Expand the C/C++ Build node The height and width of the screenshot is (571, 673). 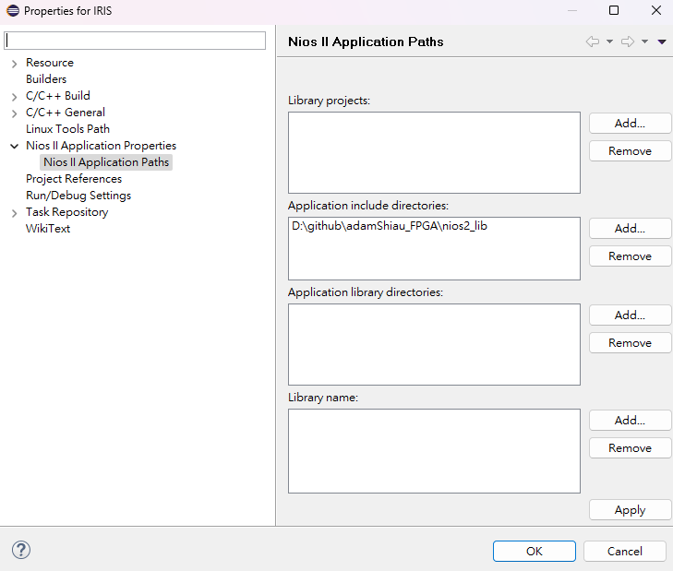[x=14, y=96]
